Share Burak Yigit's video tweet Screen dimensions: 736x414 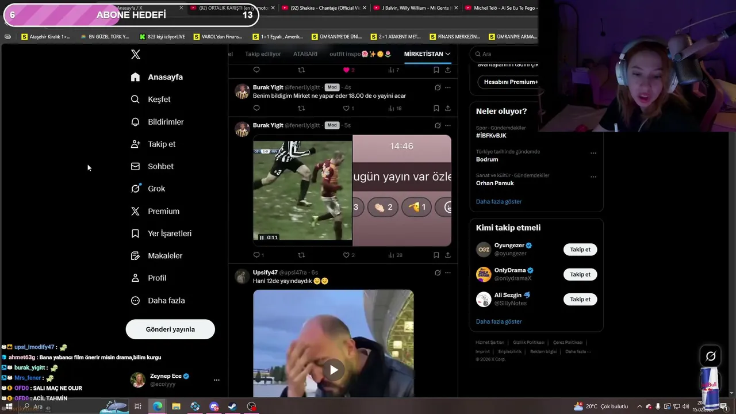(x=448, y=255)
